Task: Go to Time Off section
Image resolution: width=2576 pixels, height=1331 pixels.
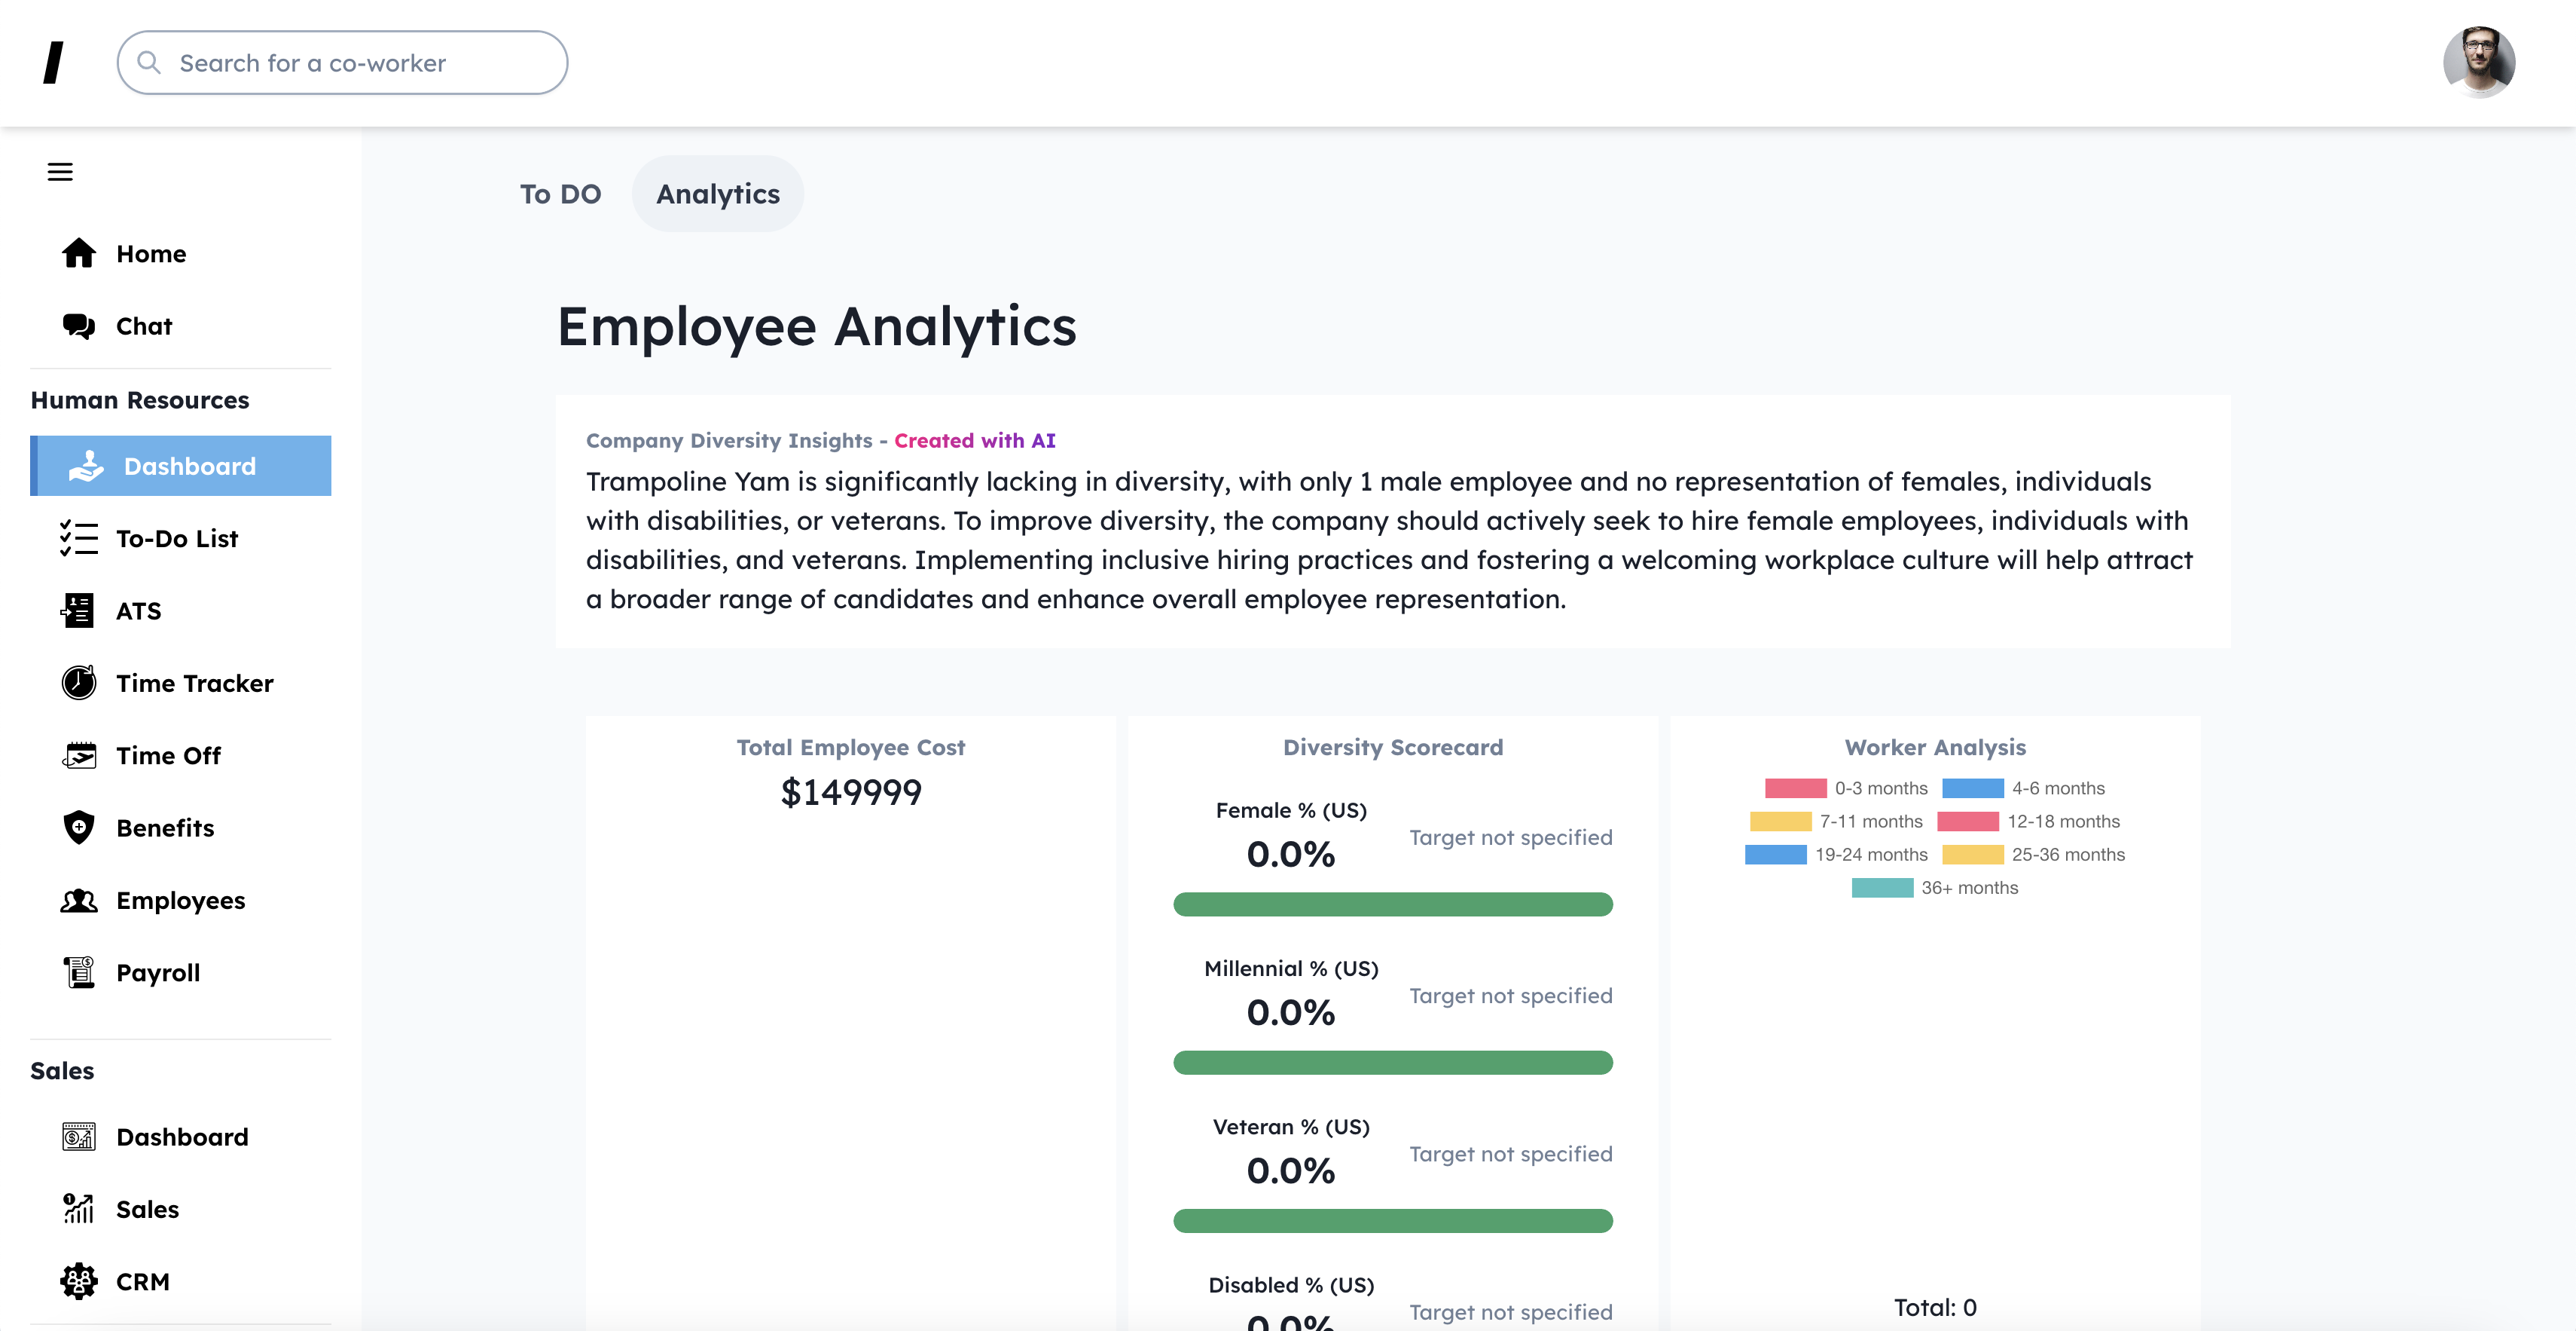Action: click(x=168, y=756)
